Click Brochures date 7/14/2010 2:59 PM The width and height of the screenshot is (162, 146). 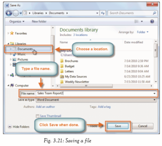136,61
